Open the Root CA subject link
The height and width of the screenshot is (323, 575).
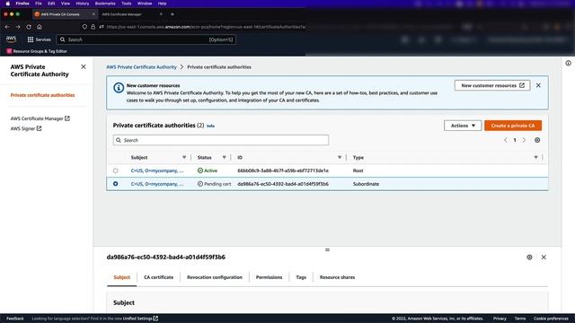click(157, 170)
